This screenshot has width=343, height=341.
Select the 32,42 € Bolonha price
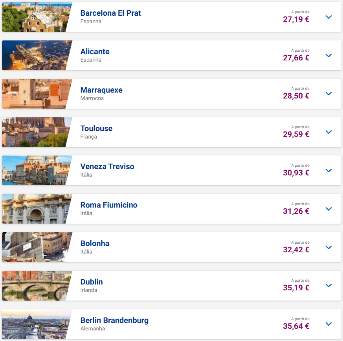296,250
